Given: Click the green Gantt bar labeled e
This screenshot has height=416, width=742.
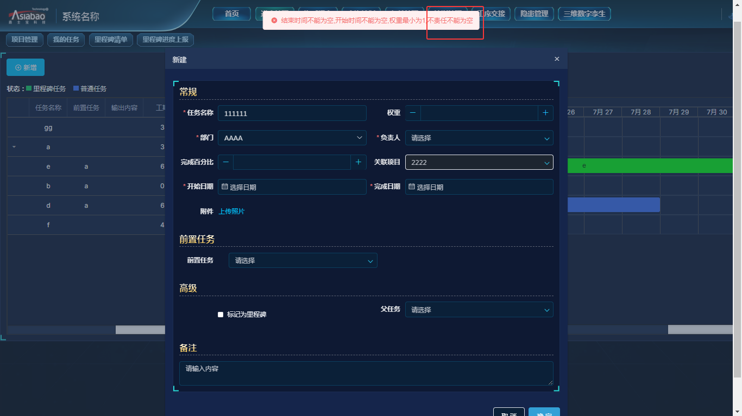Looking at the screenshot, I should point(650,165).
